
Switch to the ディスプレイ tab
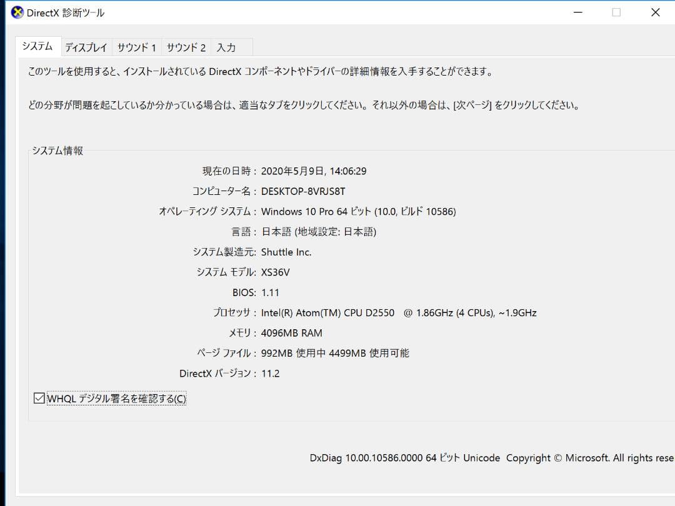86,46
